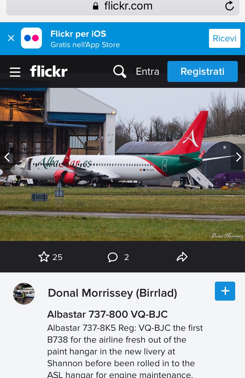Open comments via speech bubble icon
The image size is (245, 378).
pos(112,257)
